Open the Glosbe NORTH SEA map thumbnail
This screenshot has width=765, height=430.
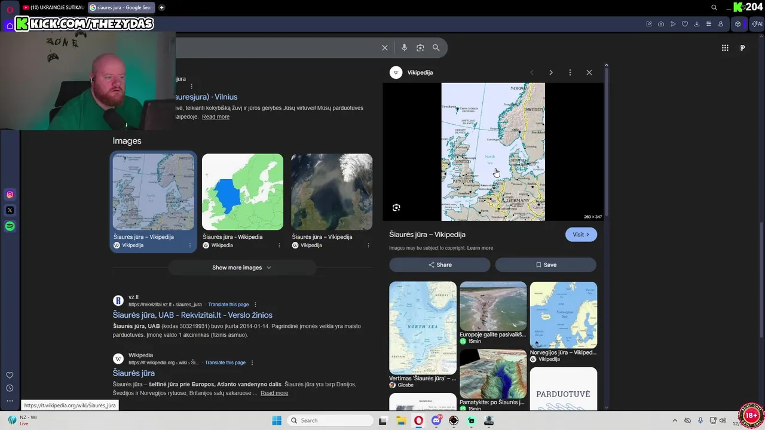pos(423,328)
